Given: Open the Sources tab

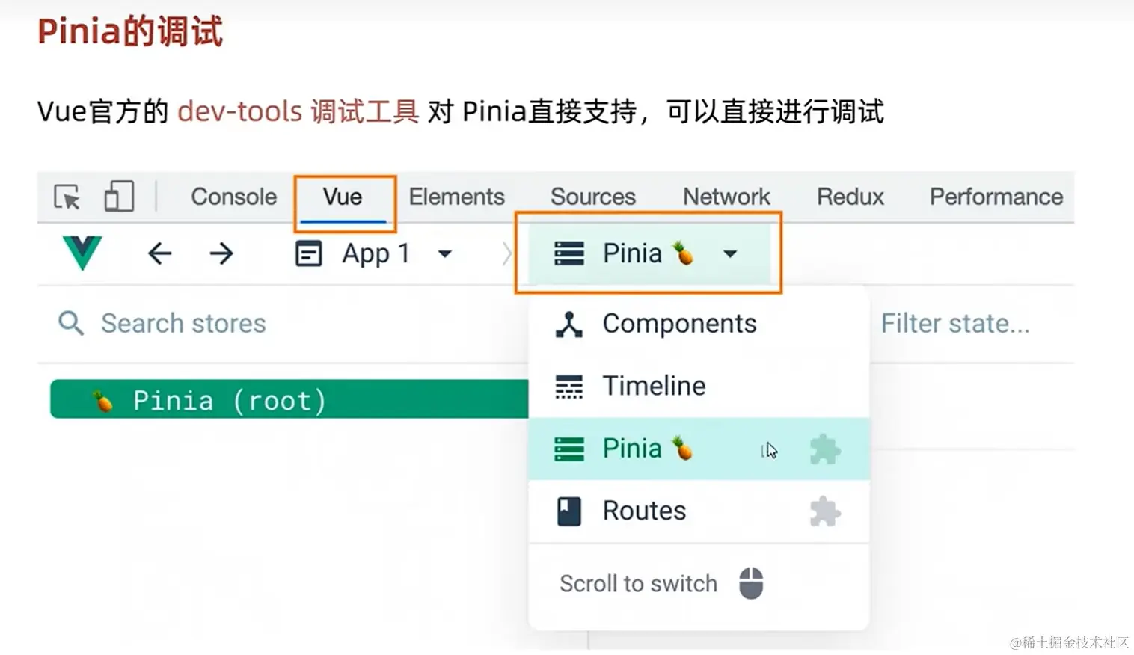Looking at the screenshot, I should [x=593, y=197].
